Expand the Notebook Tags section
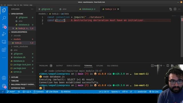Image resolution: width=183 pixels, height=103 pixels. [22, 88]
